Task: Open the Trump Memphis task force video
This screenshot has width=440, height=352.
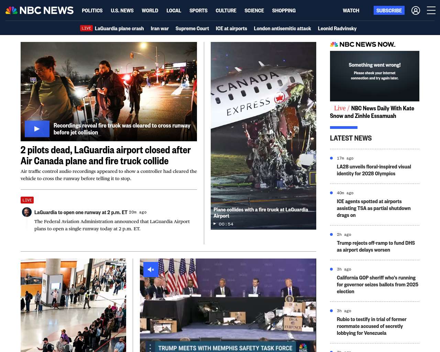Action: coord(228,305)
